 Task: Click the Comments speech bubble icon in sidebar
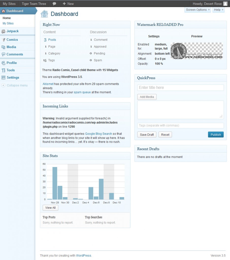pyautogui.click(x=3, y=54)
